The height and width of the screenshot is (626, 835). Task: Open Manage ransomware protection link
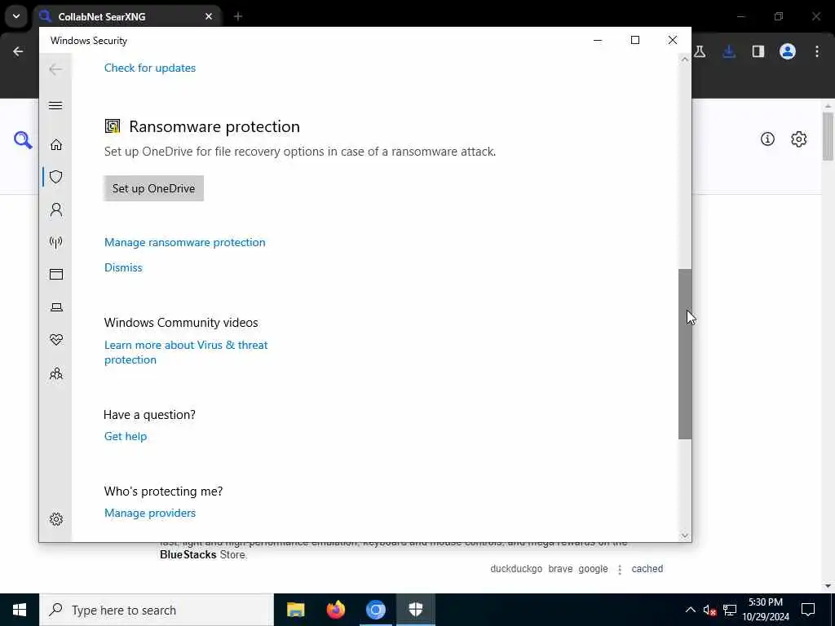coord(185,242)
